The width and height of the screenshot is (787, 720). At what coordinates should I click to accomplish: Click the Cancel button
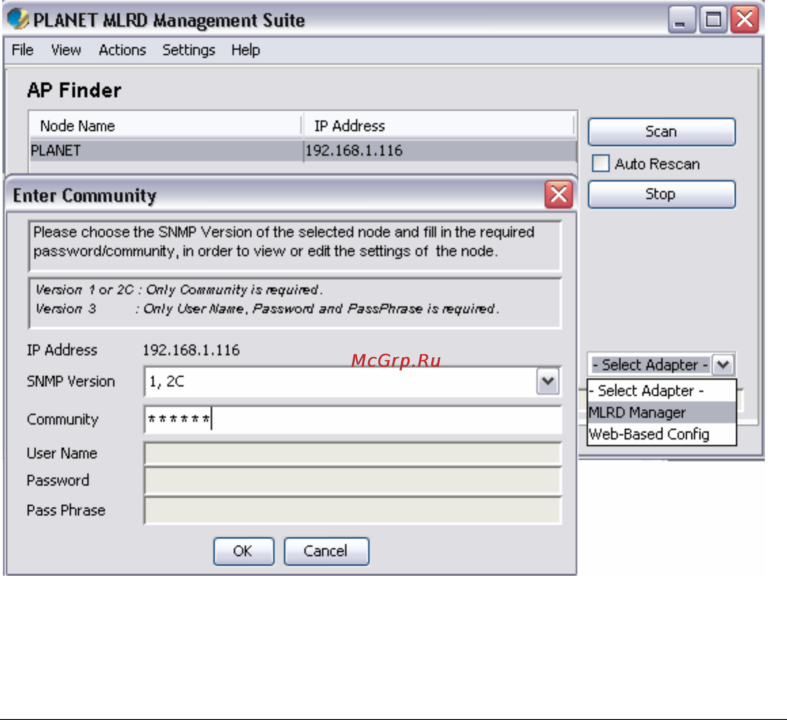(x=326, y=551)
